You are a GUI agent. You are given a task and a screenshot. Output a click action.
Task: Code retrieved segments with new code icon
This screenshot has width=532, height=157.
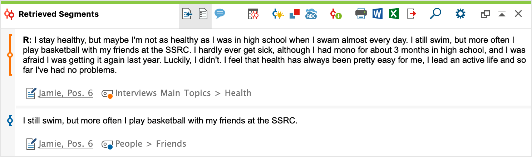click(336, 14)
